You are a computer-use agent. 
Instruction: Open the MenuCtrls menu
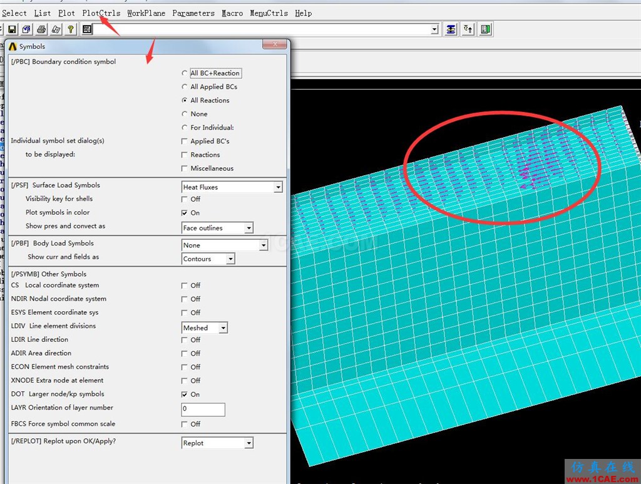(x=269, y=13)
